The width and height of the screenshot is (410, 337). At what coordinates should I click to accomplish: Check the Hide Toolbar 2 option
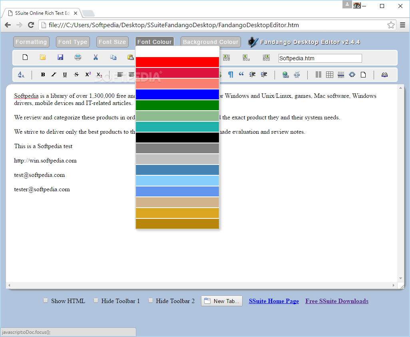[x=151, y=300]
